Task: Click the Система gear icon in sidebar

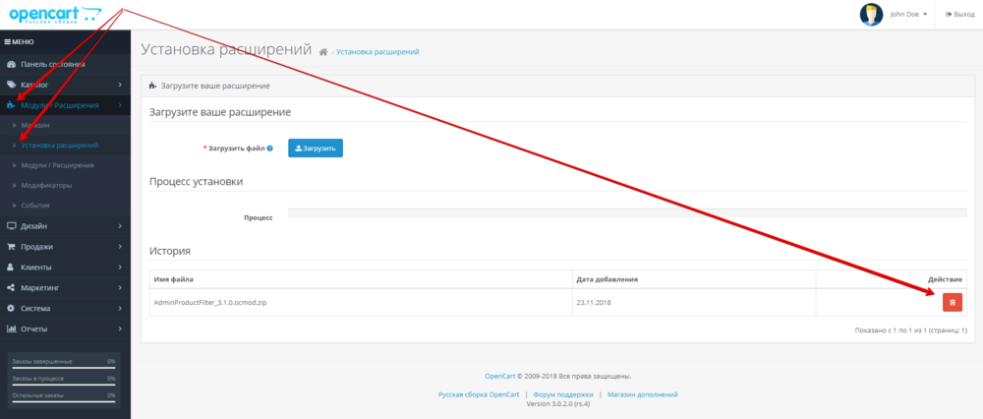Action: pyautogui.click(x=11, y=308)
